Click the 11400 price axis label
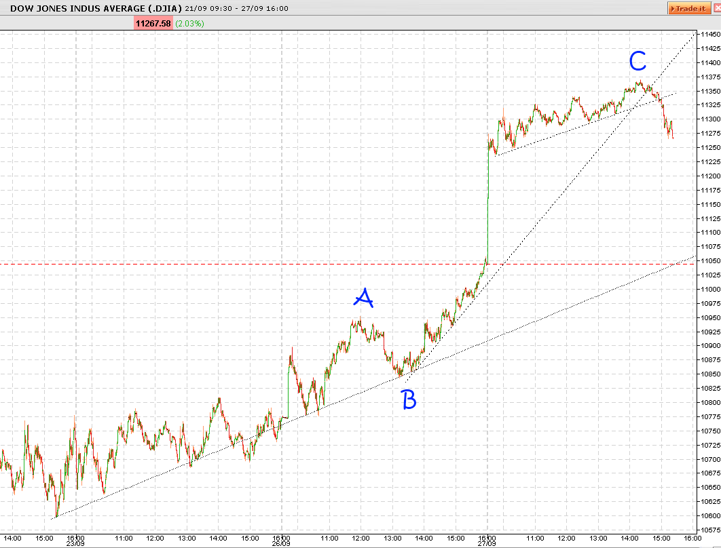721x548 pixels. click(710, 62)
